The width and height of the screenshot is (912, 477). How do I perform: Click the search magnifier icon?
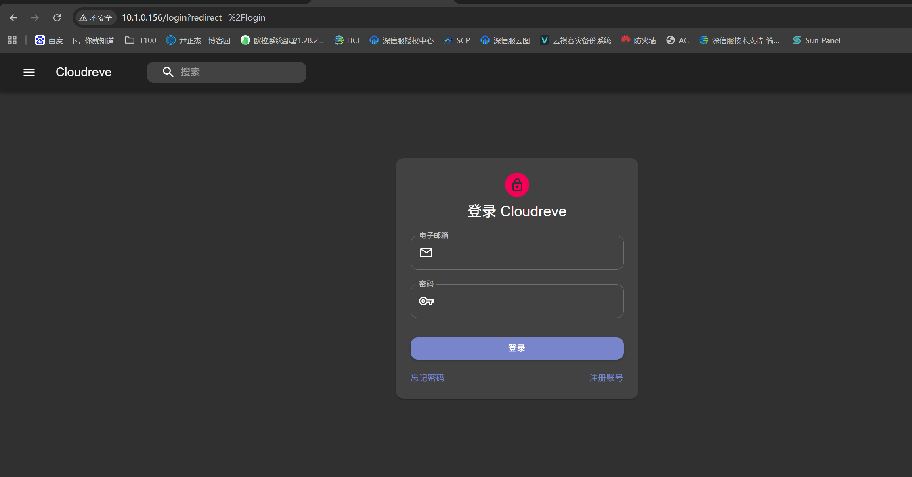[x=168, y=72]
